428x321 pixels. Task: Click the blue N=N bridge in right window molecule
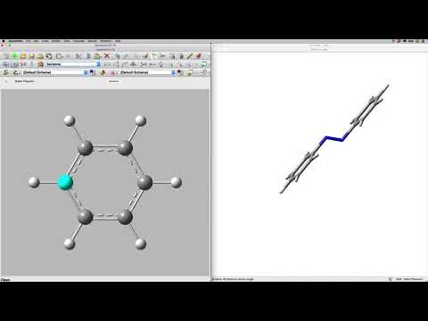click(x=333, y=138)
